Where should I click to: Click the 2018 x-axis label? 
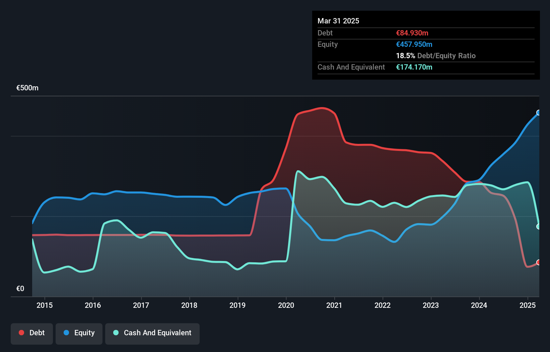[189, 305]
